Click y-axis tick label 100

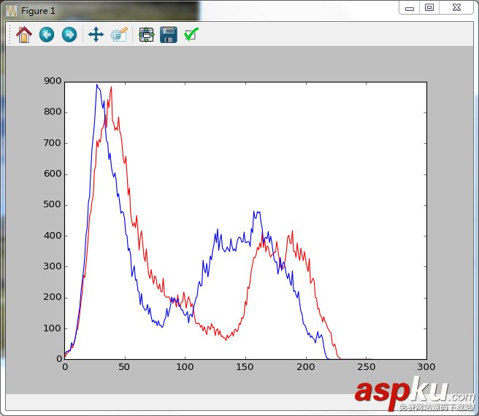(53, 328)
